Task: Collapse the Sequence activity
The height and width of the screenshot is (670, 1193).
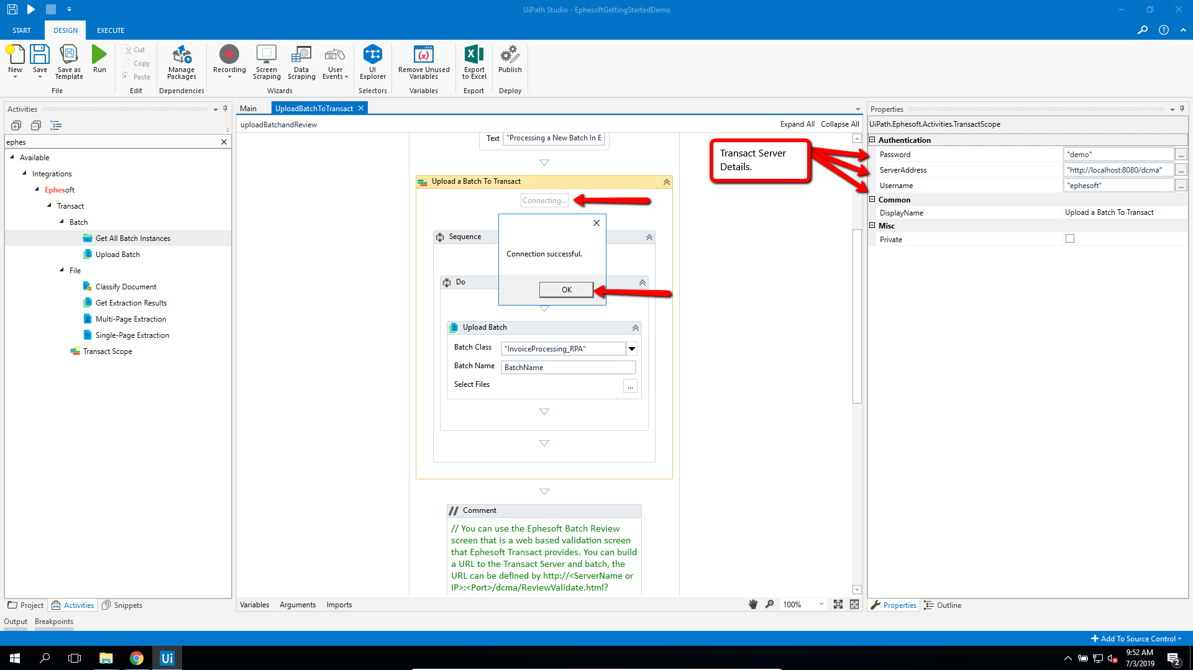Action: point(649,237)
